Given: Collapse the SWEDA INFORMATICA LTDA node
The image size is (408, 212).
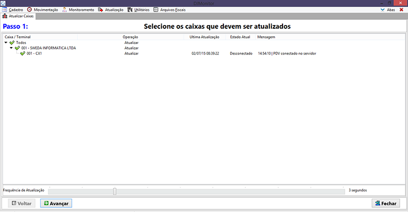Looking at the screenshot, I should click(x=12, y=48).
